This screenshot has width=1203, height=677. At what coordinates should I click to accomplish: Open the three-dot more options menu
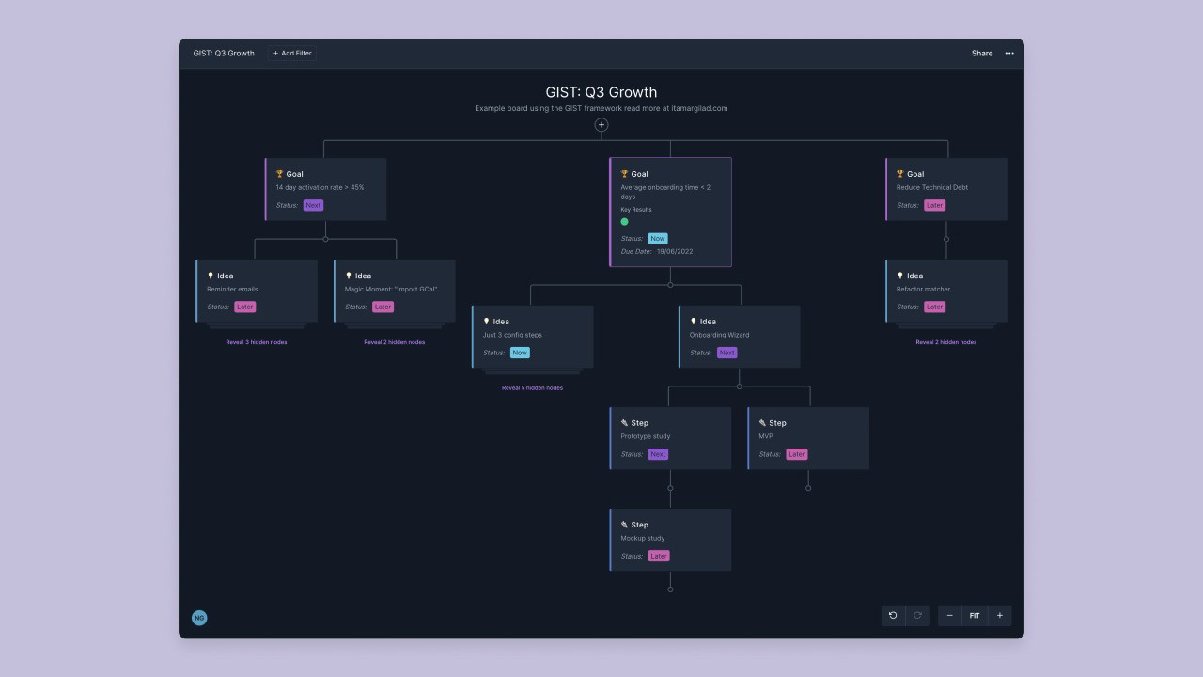(1009, 54)
